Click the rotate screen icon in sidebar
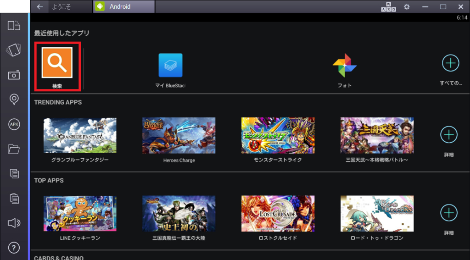Image resolution: width=470 pixels, height=260 pixels. click(x=14, y=26)
